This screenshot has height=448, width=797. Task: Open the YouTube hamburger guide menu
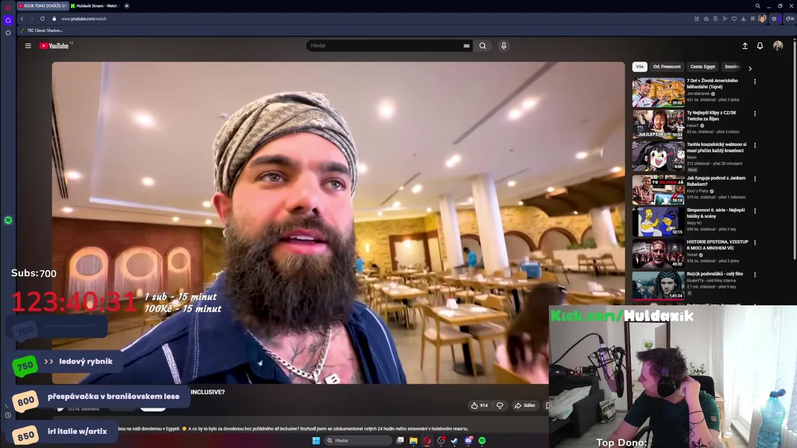point(28,45)
